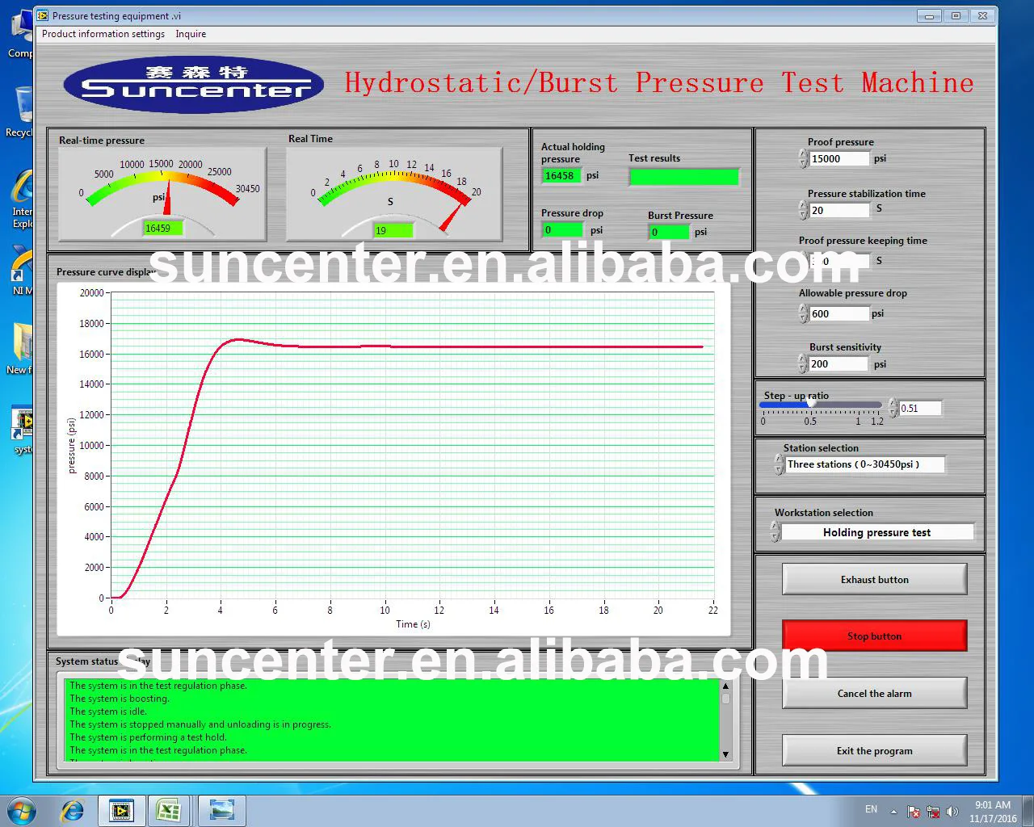The image size is (1034, 827).
Task: Click the Step-up ratio numeric field
Action: 920,408
